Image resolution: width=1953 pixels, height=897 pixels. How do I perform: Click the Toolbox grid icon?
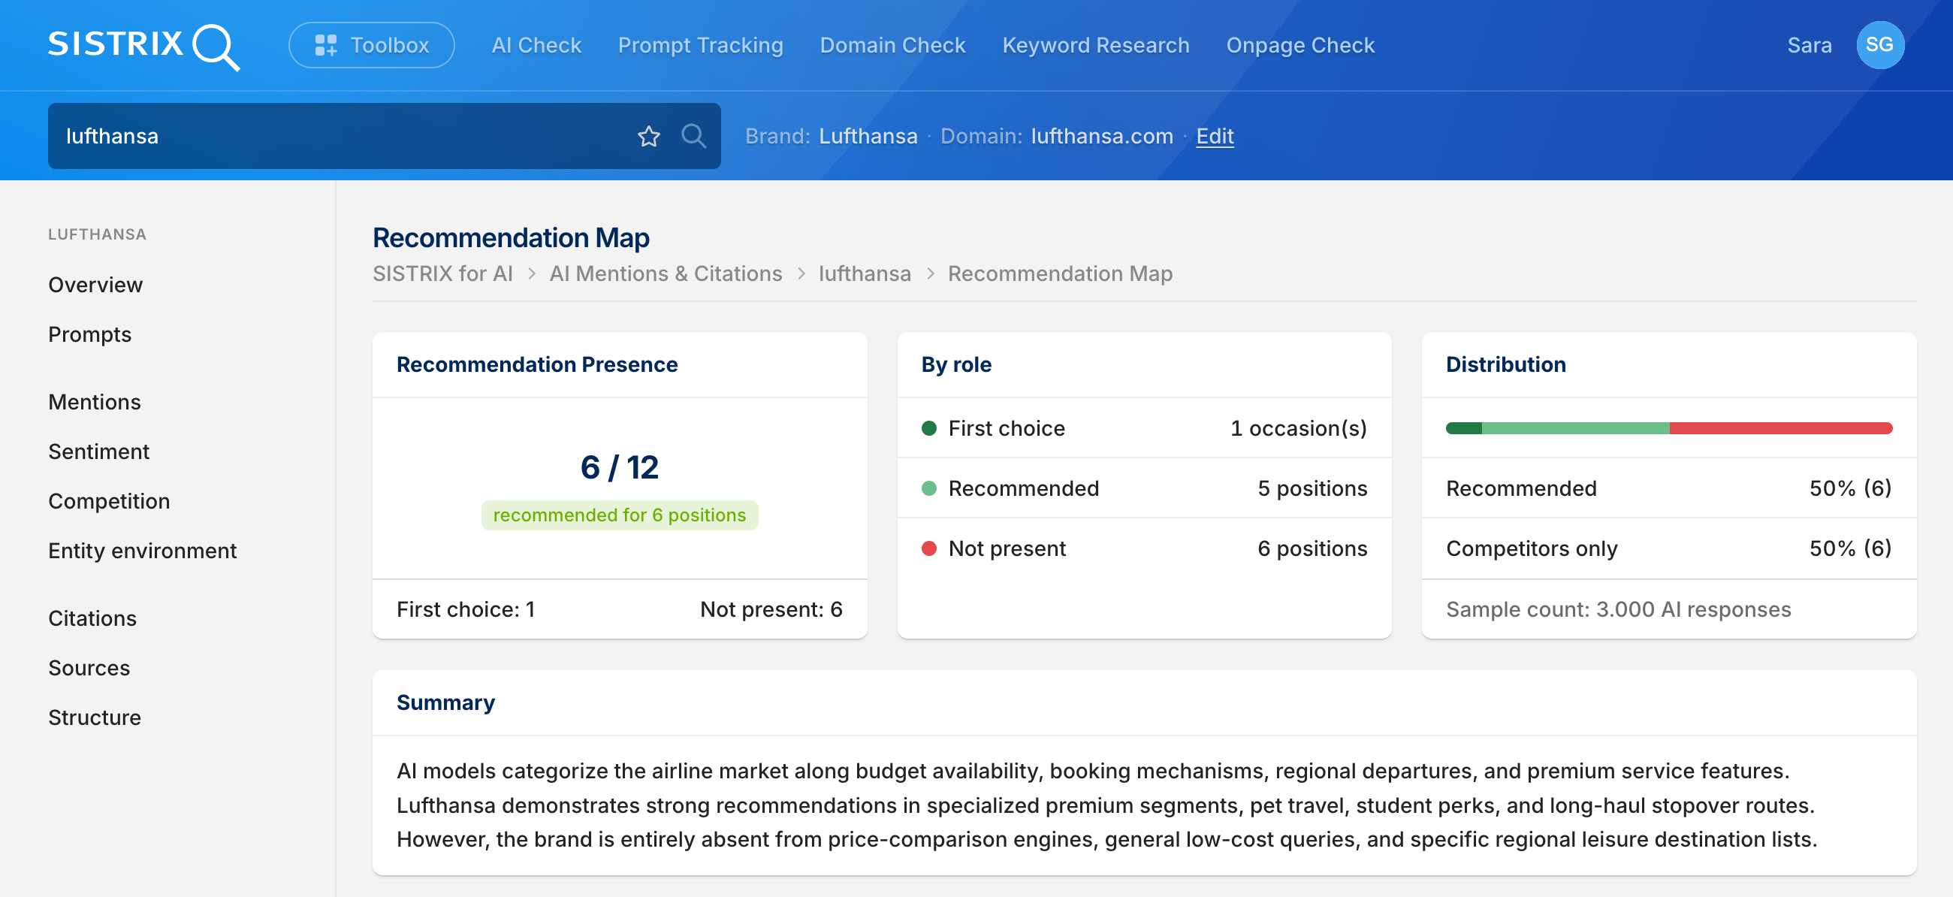[326, 46]
